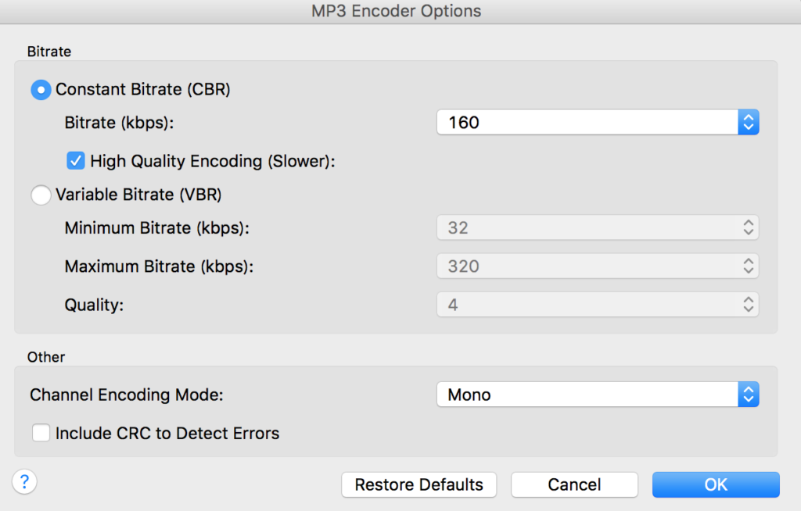Image resolution: width=801 pixels, height=511 pixels.
Task: Open the Bitrate (kbps) 160 dropdown
Action: 598,123
